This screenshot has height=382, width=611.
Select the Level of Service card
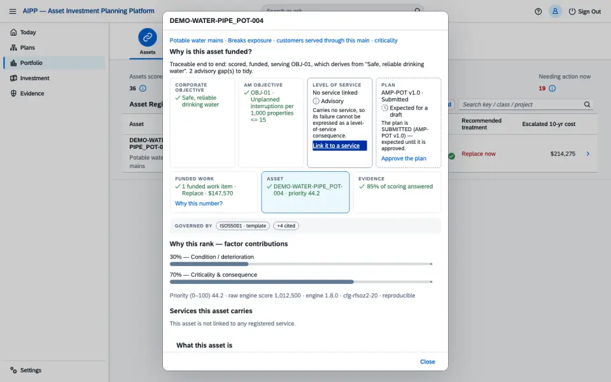click(x=339, y=123)
